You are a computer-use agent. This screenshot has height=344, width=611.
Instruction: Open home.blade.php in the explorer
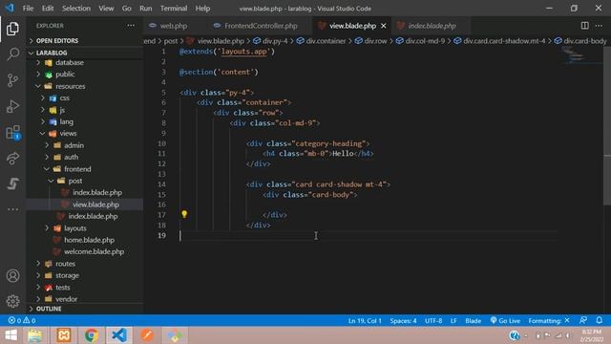(x=89, y=240)
